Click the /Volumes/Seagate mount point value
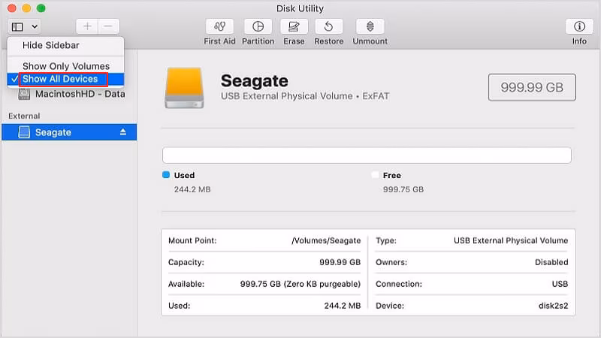 326,240
